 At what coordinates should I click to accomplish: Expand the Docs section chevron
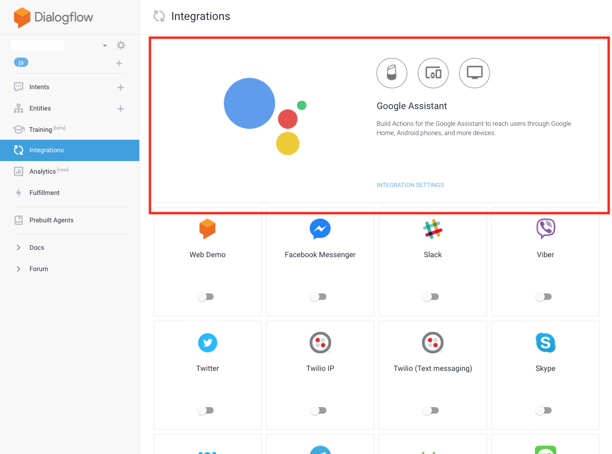[19, 247]
